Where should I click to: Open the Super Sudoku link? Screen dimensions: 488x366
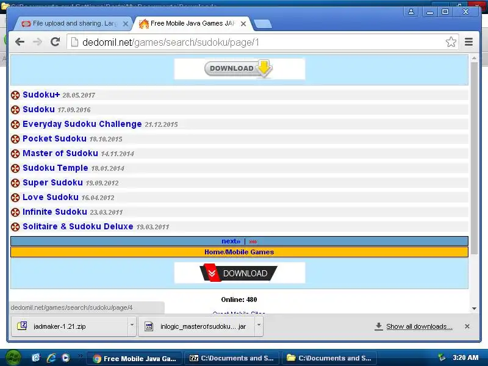coord(52,182)
